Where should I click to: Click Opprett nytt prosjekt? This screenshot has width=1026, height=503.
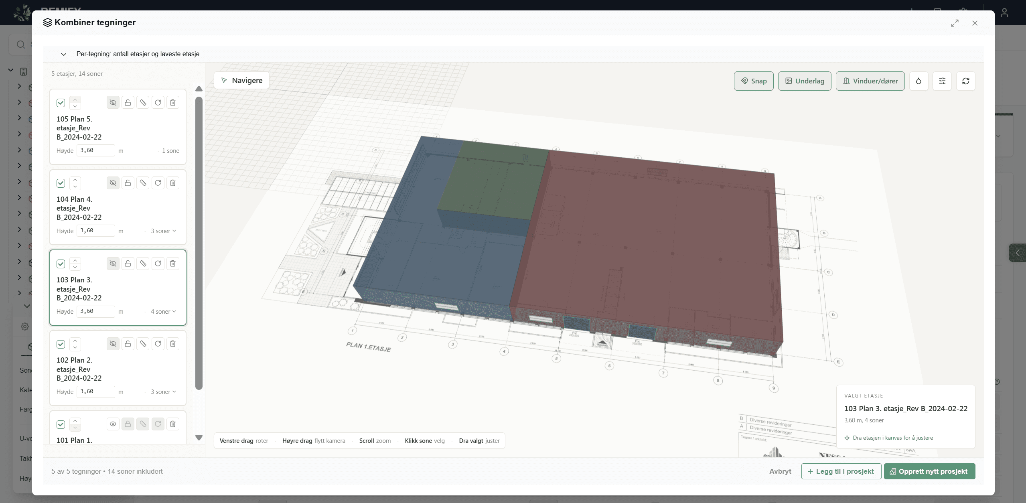[x=929, y=471]
